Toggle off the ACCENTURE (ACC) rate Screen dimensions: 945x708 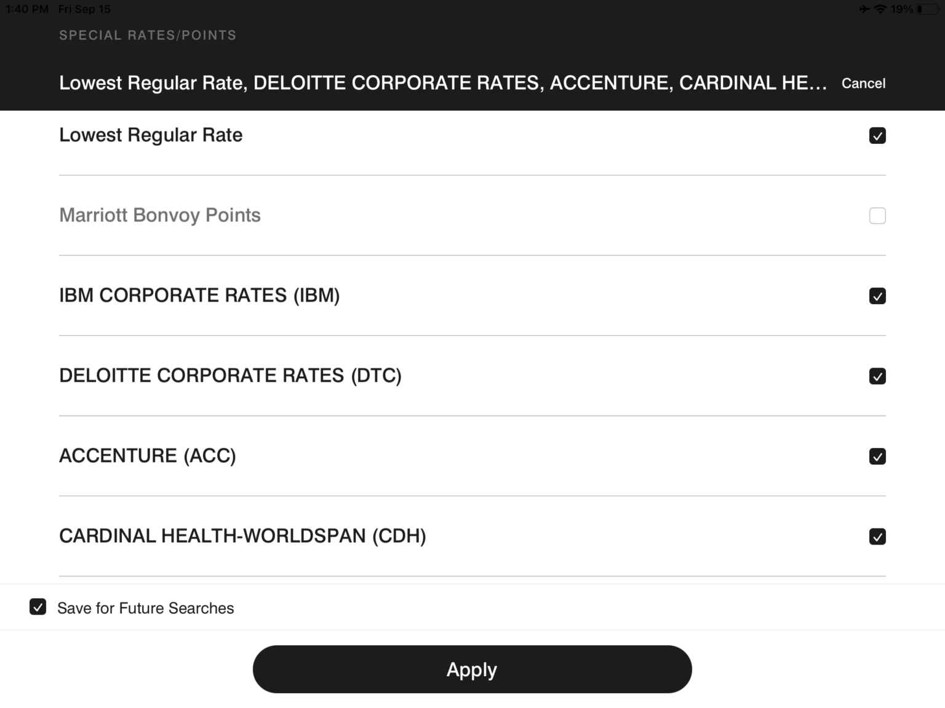pyautogui.click(x=878, y=456)
